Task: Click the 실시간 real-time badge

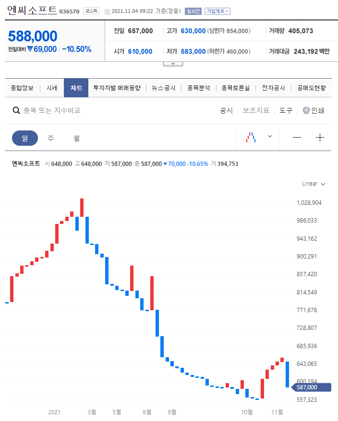Action: [193, 11]
